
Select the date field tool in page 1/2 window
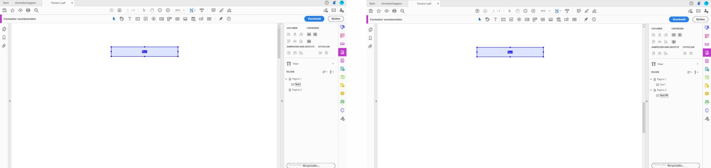tap(193, 19)
